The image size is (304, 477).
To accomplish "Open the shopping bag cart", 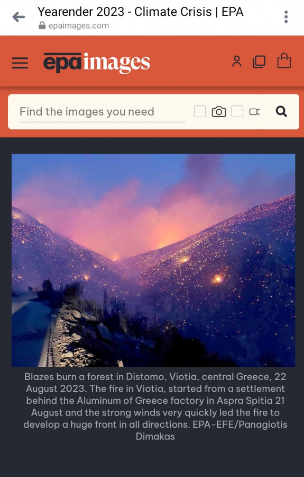I will click(x=284, y=60).
